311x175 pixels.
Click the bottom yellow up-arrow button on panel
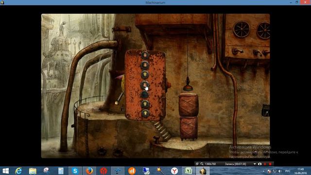(x=145, y=113)
